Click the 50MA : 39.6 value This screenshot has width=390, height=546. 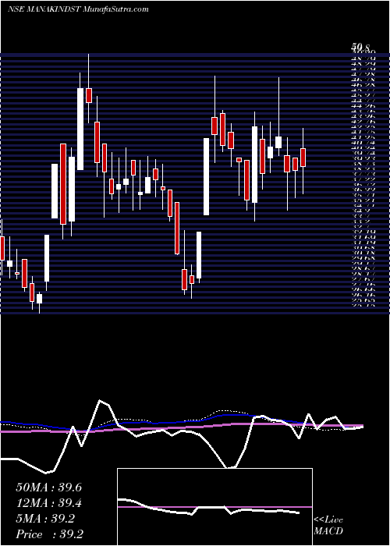48,487
